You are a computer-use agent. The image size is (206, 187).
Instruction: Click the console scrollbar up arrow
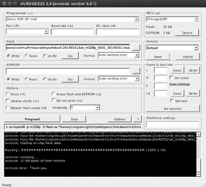click(199, 134)
